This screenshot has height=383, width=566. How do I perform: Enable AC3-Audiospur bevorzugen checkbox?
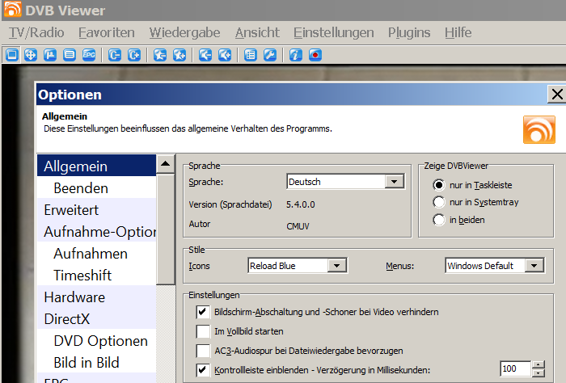coord(203,351)
